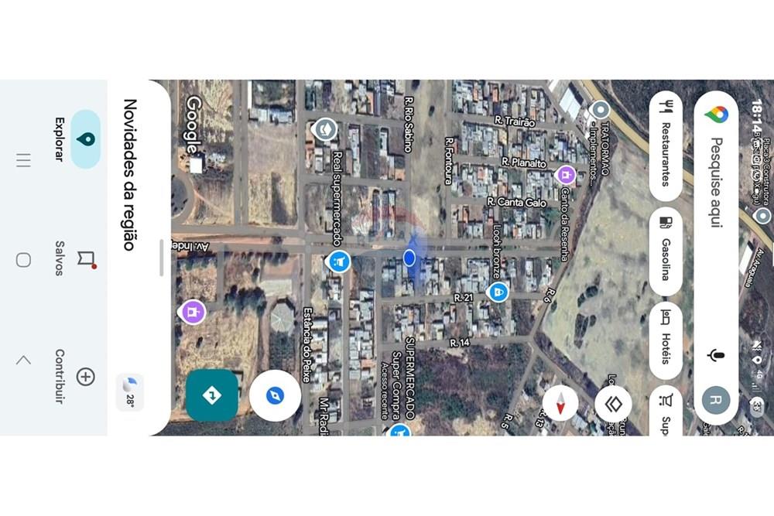Expand the Novidades da região sheet handle
This screenshot has width=774, height=516.
pos(162,258)
